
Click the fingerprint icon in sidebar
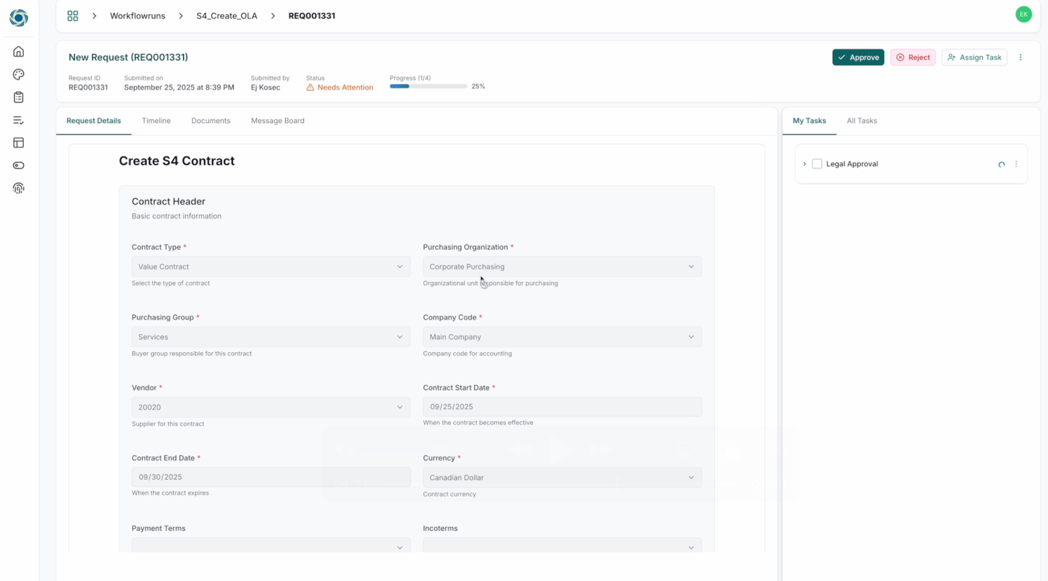point(18,188)
